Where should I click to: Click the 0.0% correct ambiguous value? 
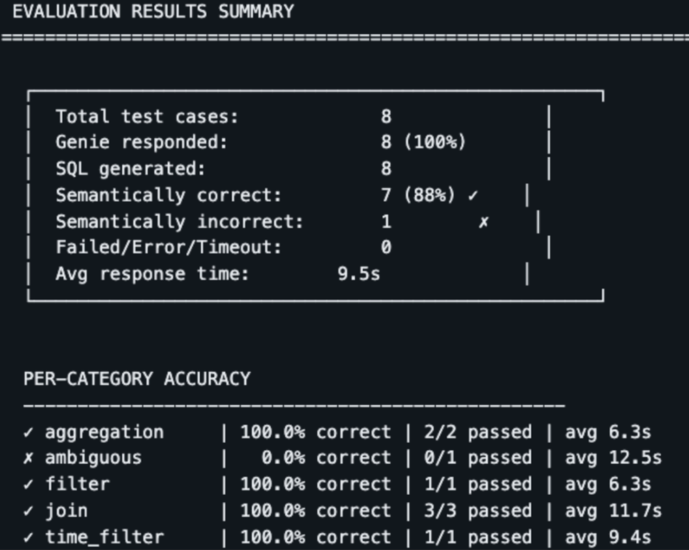326,458
